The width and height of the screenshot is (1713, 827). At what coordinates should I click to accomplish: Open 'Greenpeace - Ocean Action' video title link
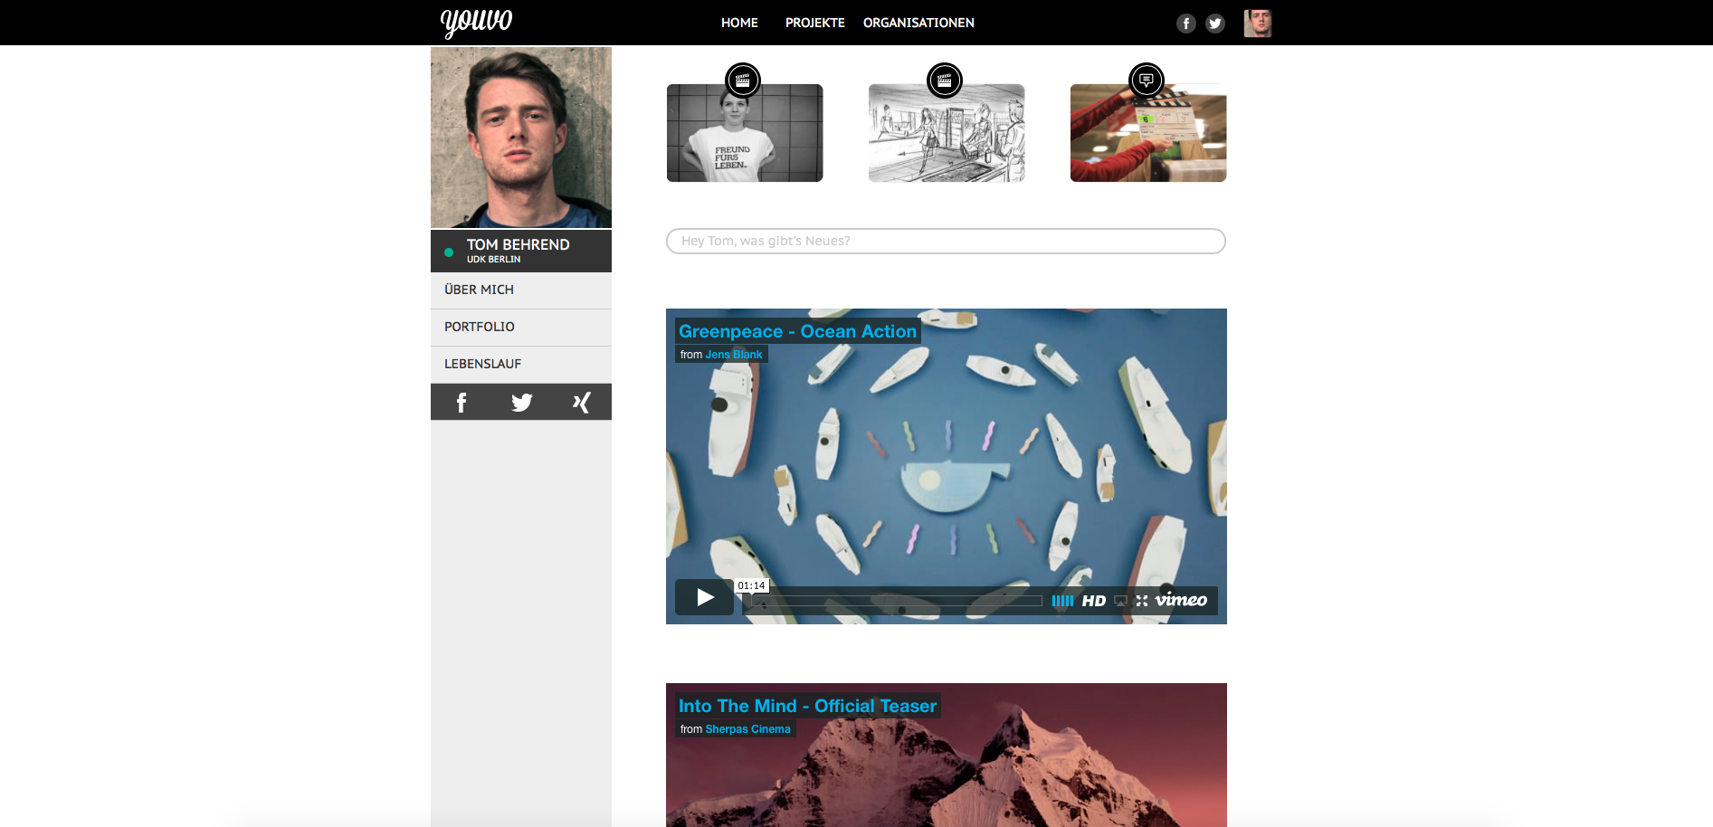tap(797, 331)
